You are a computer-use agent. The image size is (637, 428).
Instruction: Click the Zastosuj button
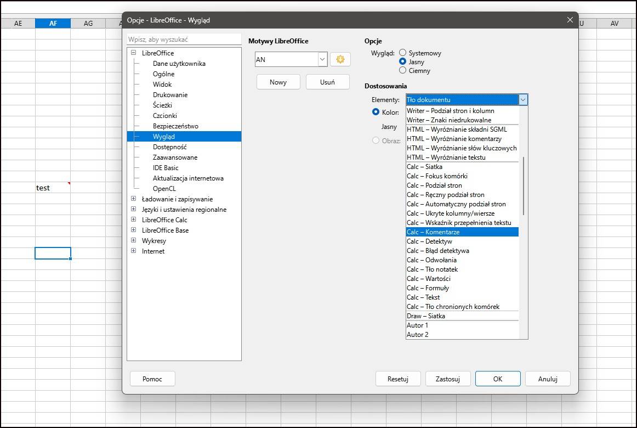(x=448, y=379)
